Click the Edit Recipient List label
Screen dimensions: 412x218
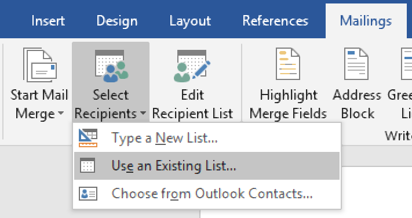pyautogui.click(x=192, y=104)
